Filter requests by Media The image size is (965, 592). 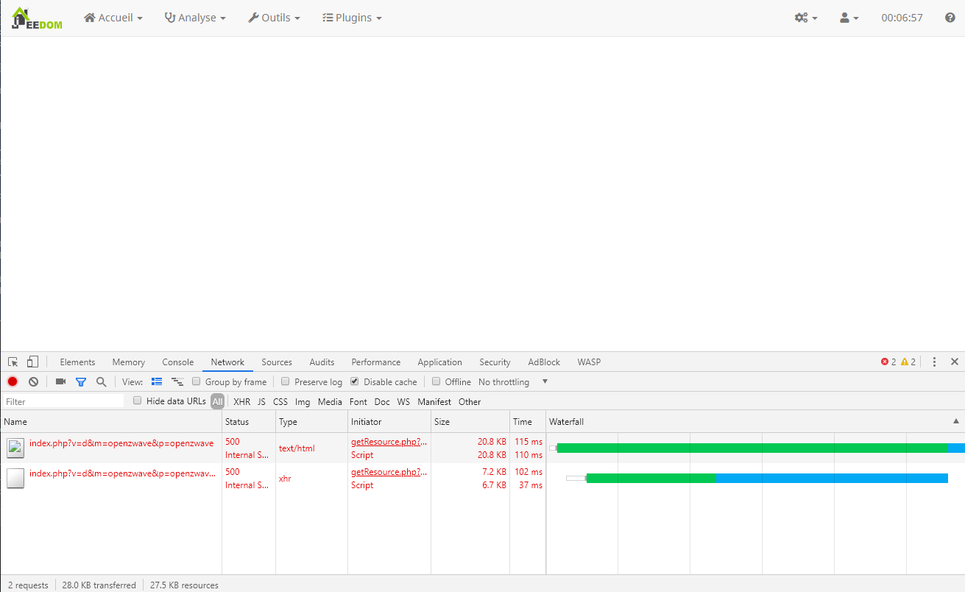tap(330, 402)
